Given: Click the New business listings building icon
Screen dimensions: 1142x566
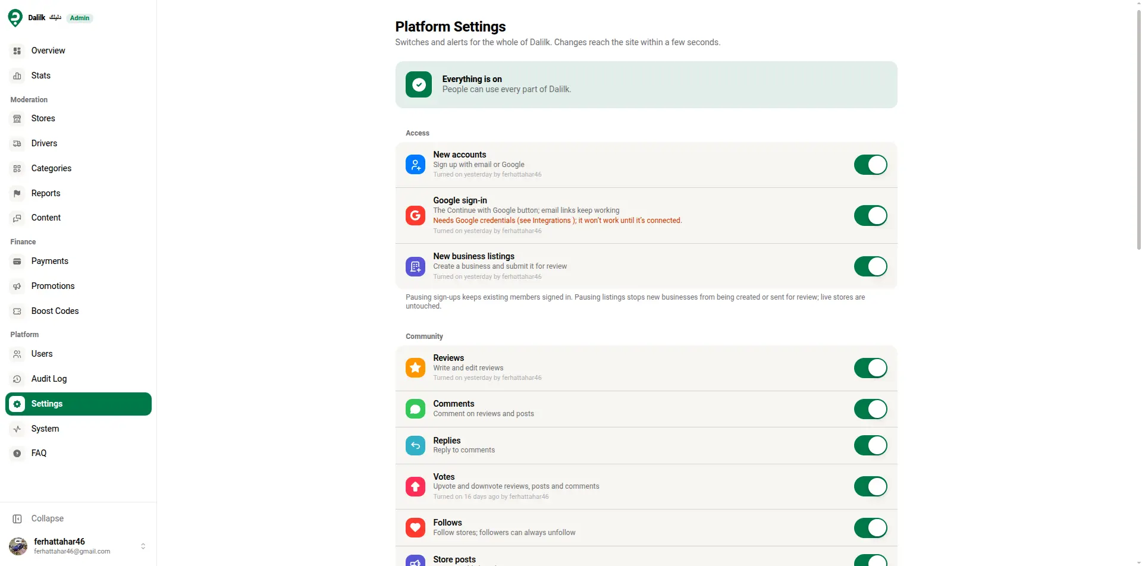Looking at the screenshot, I should 415,266.
